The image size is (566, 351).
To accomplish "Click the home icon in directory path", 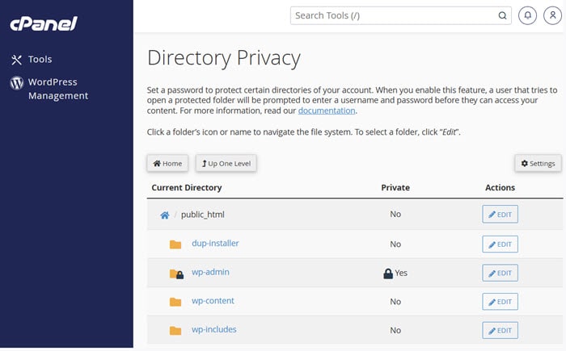I will pyautogui.click(x=165, y=215).
